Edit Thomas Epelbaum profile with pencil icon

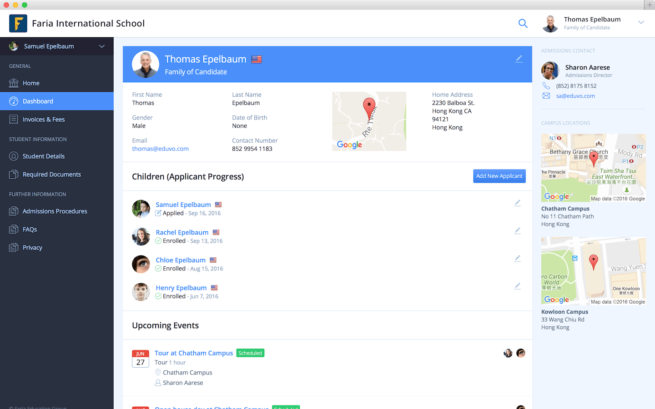(x=519, y=59)
